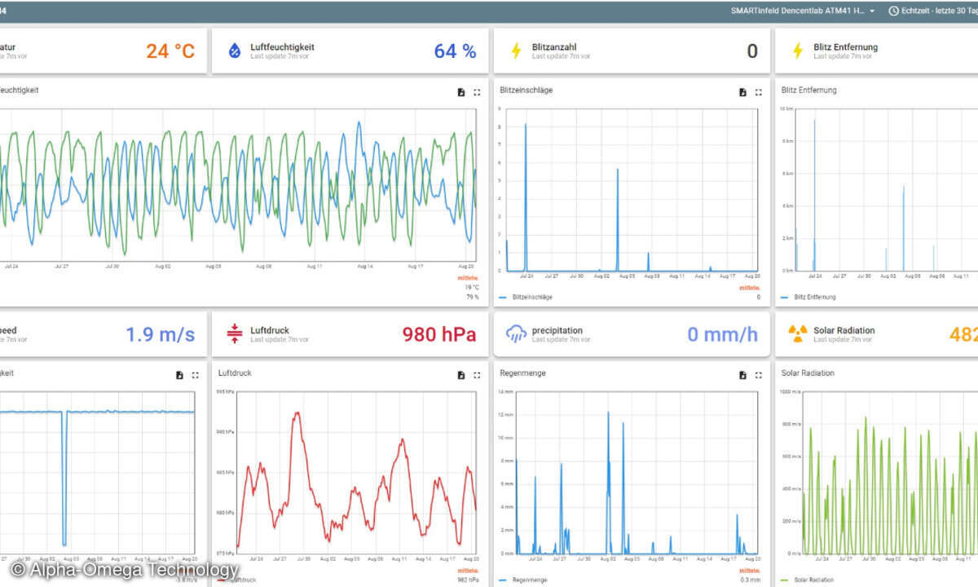Expand the wind speed chart to fullscreen
The width and height of the screenshot is (978, 587).
click(x=196, y=375)
